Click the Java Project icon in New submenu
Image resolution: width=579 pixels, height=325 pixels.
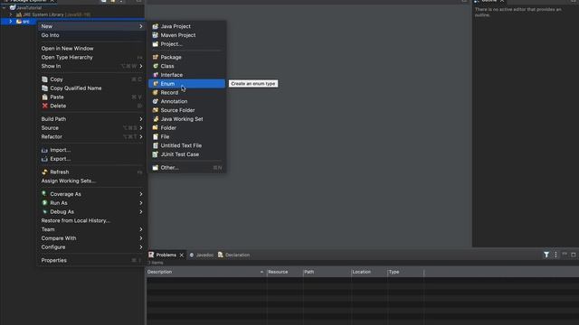point(156,26)
